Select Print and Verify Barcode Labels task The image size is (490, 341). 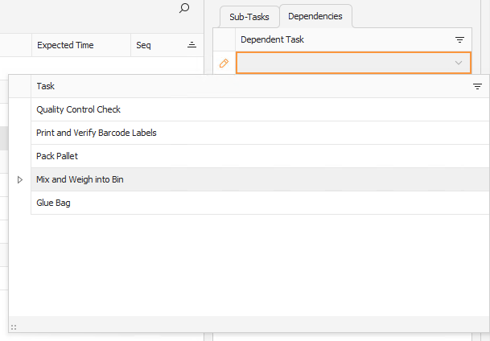[x=260, y=133]
